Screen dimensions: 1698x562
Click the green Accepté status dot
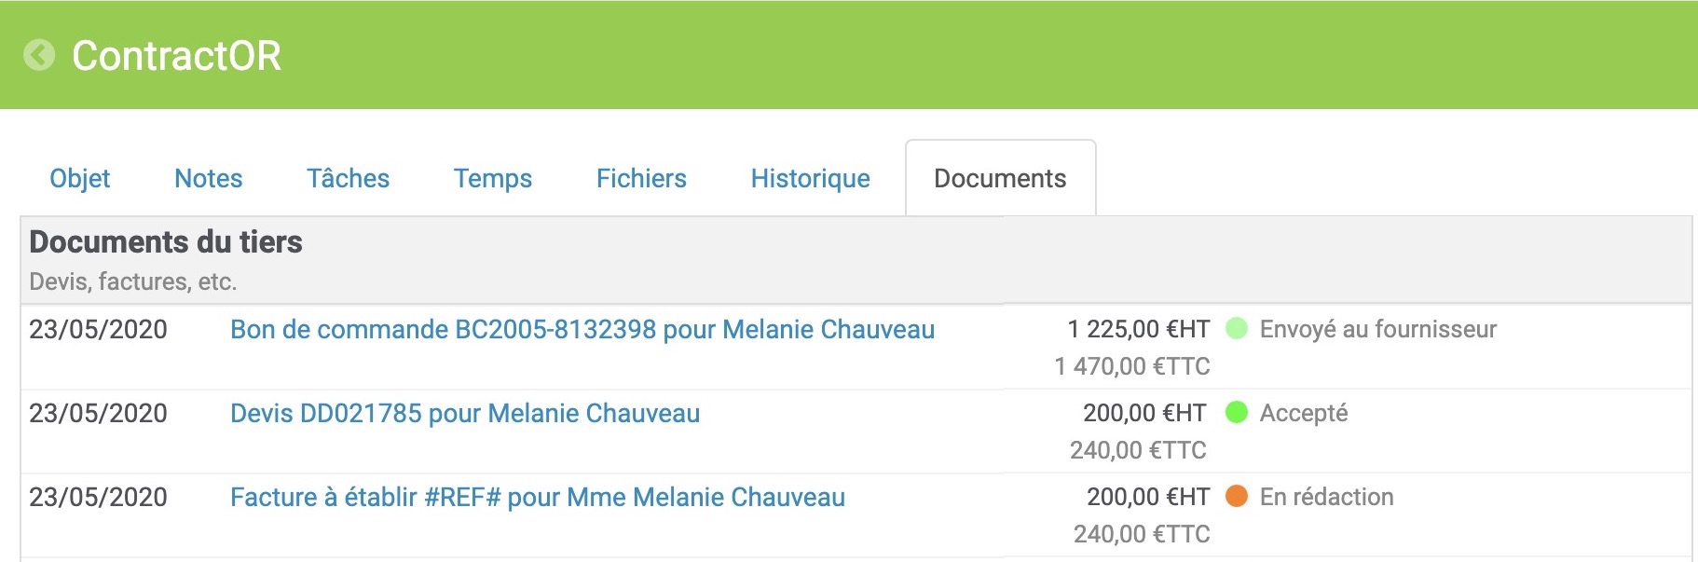[1236, 412]
